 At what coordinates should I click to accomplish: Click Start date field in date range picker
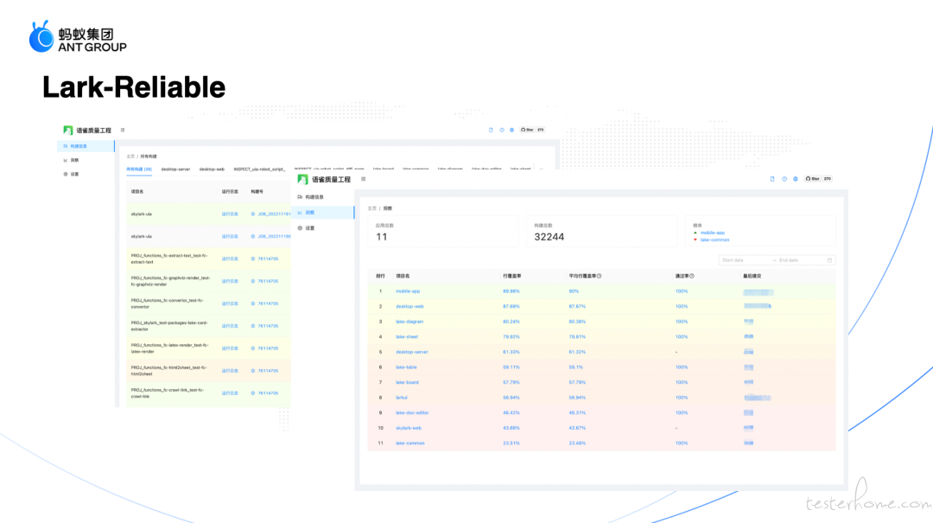click(744, 260)
